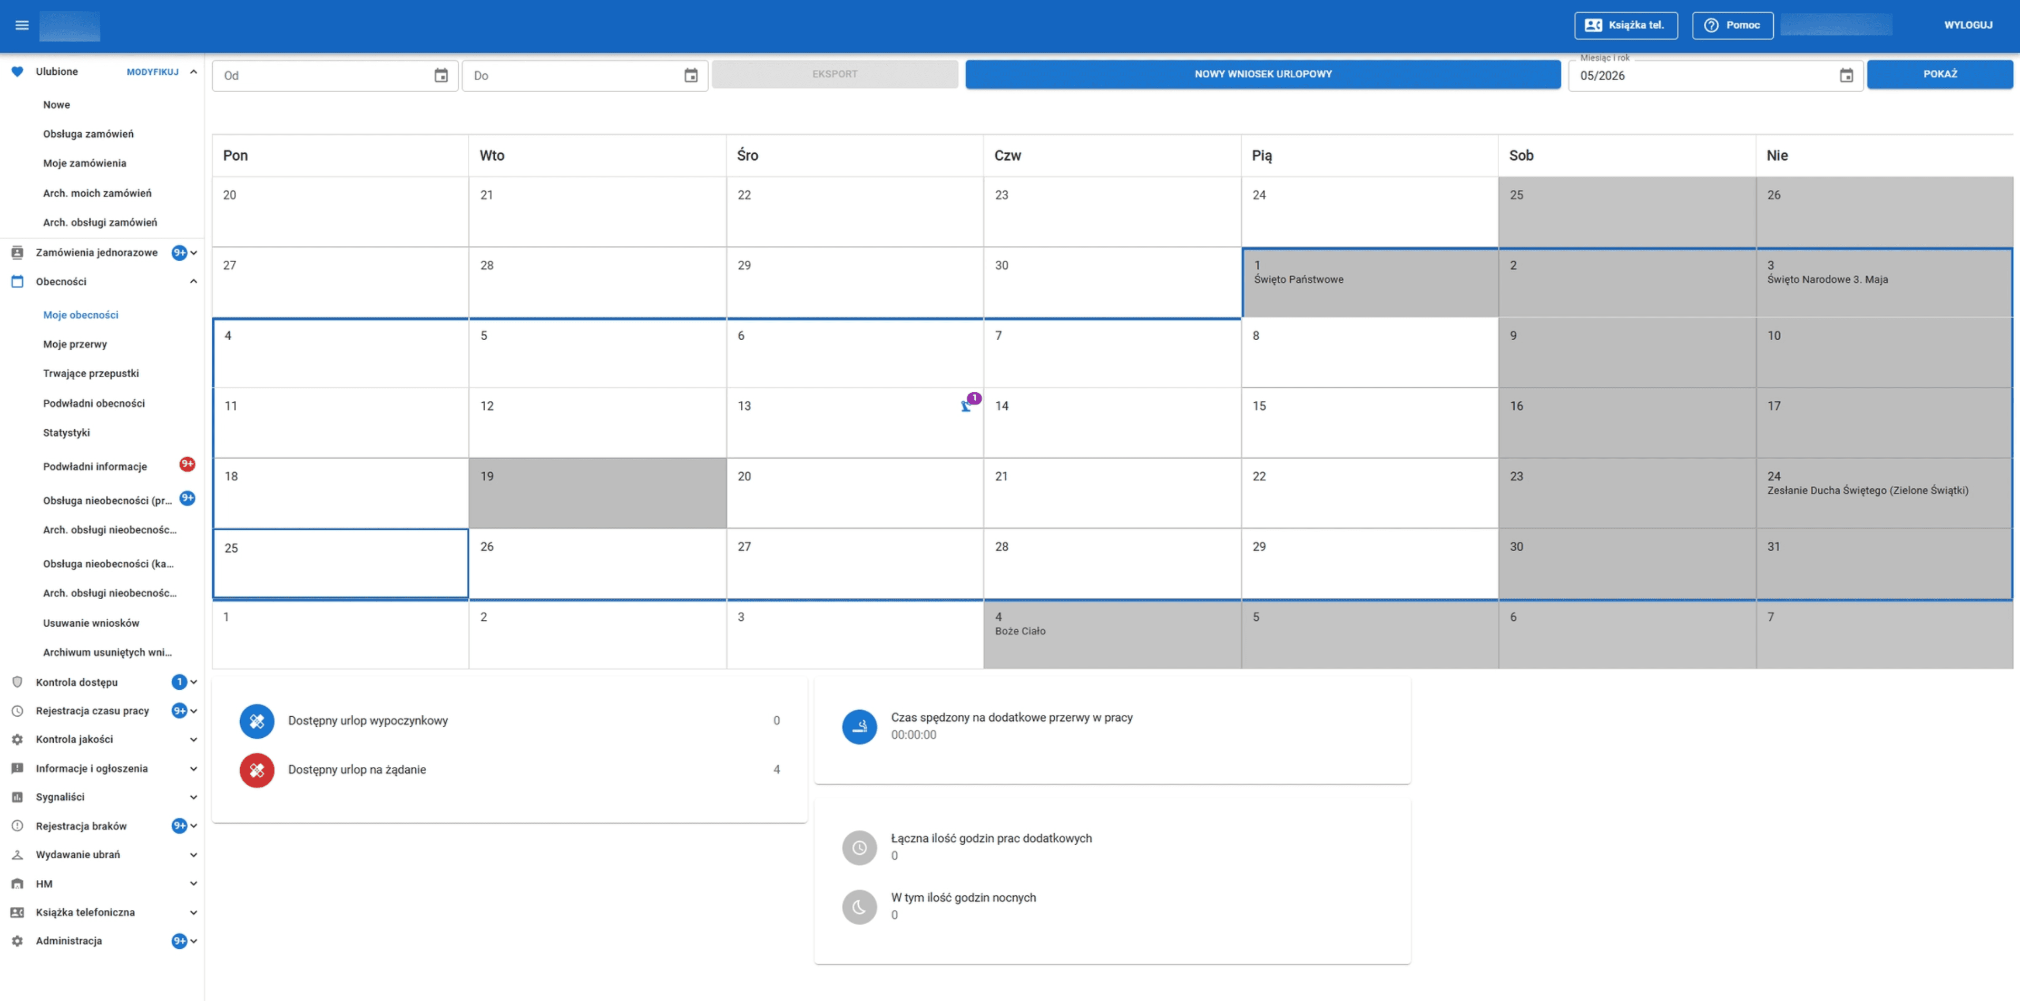Click the HM warehouse icon
2020x1001 pixels.
click(x=17, y=884)
